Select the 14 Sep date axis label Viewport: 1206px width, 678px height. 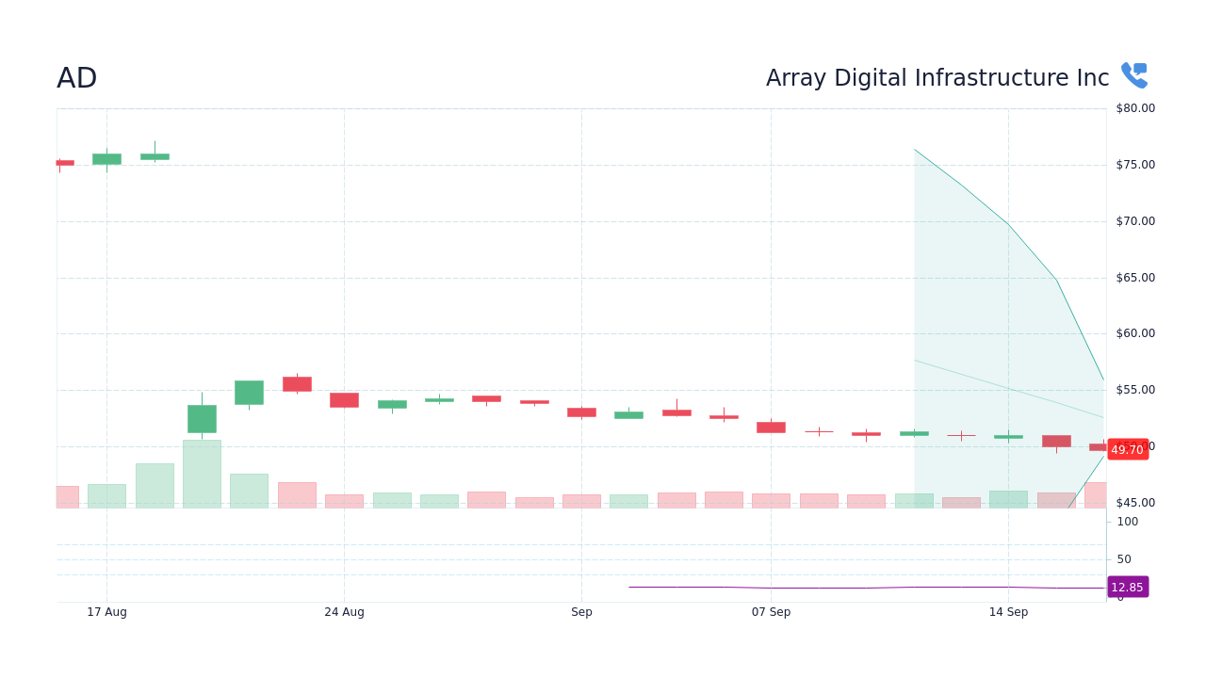(1008, 611)
